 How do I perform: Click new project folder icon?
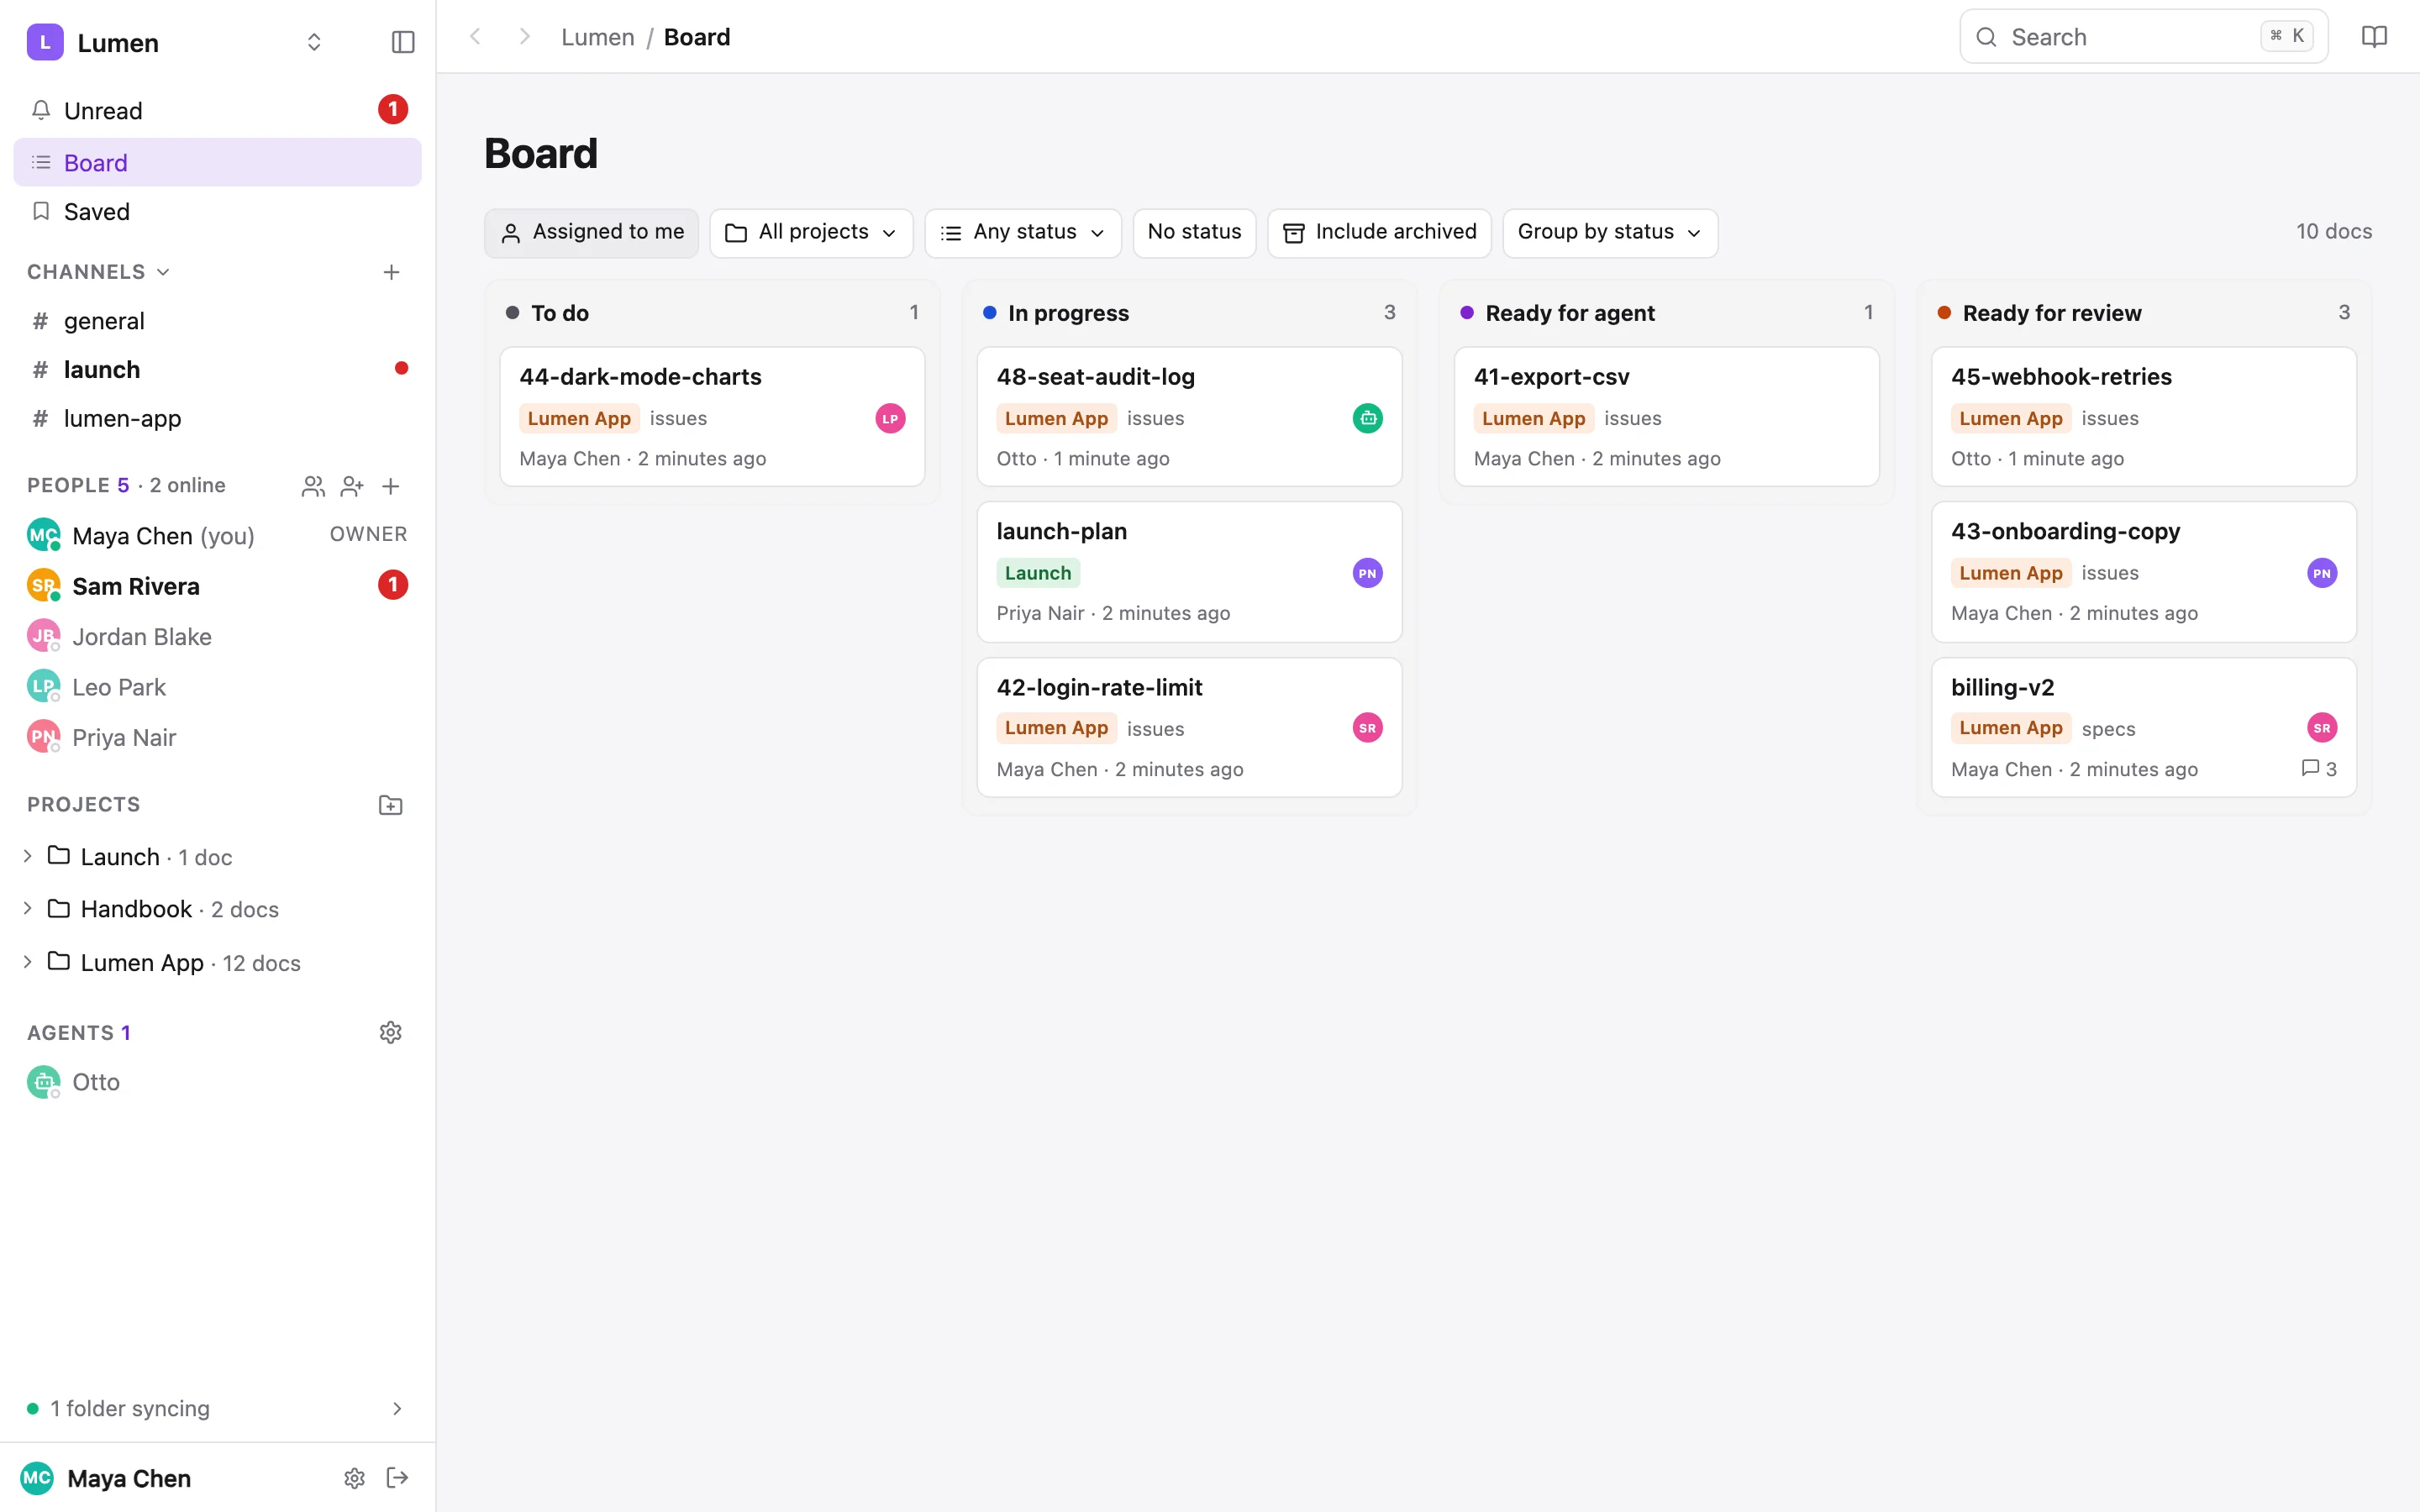(391, 805)
